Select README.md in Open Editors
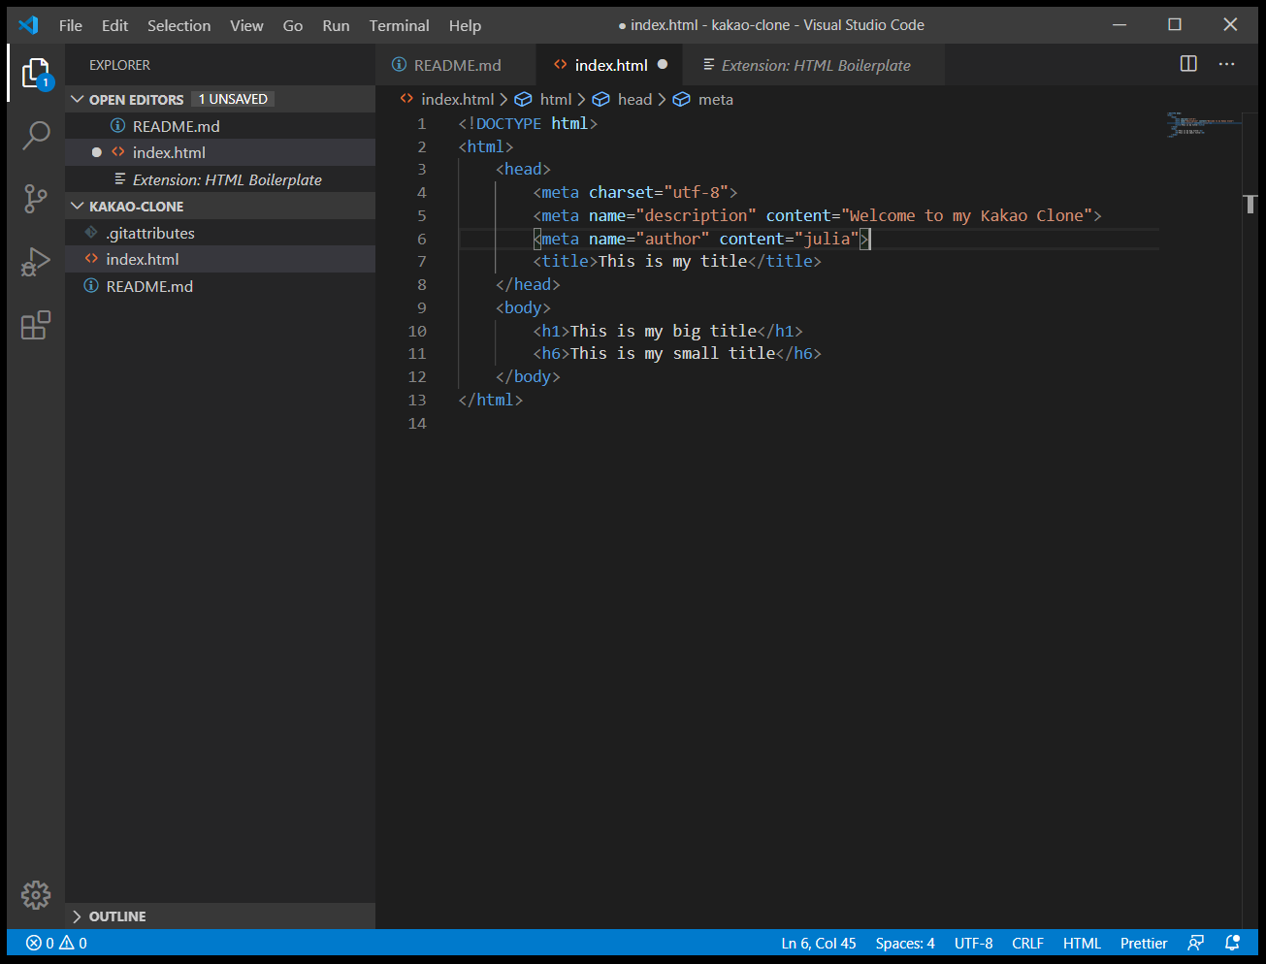 (220, 126)
